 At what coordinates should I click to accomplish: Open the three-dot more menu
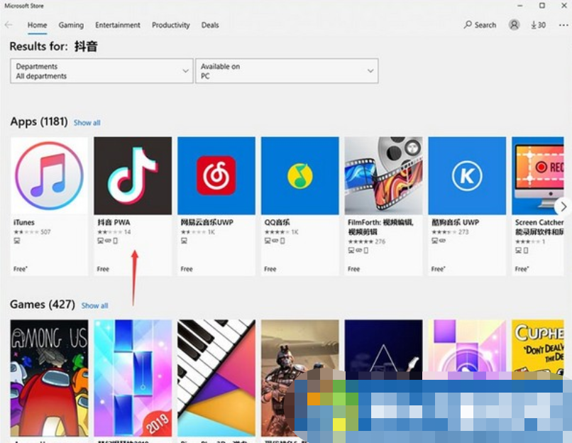563,25
